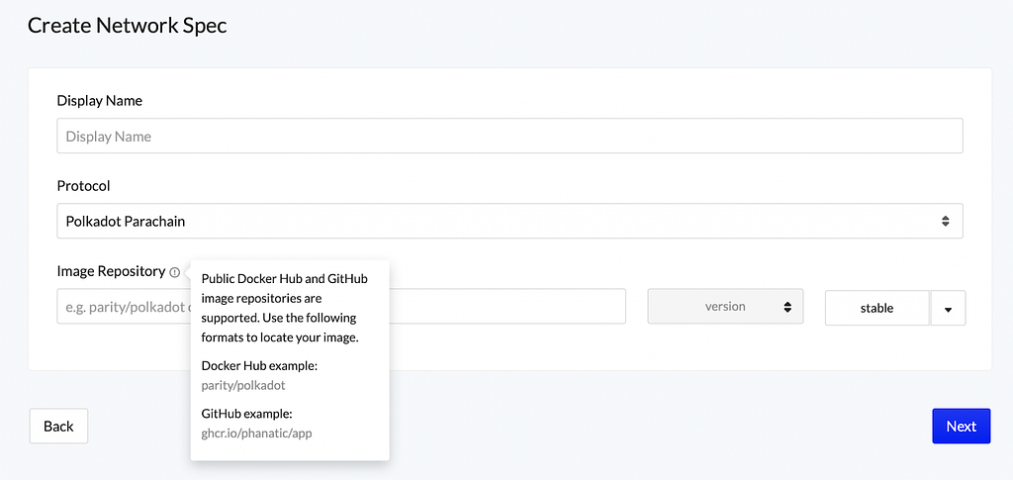
Task: Click the Image Repository info icon
Action: tap(175, 272)
